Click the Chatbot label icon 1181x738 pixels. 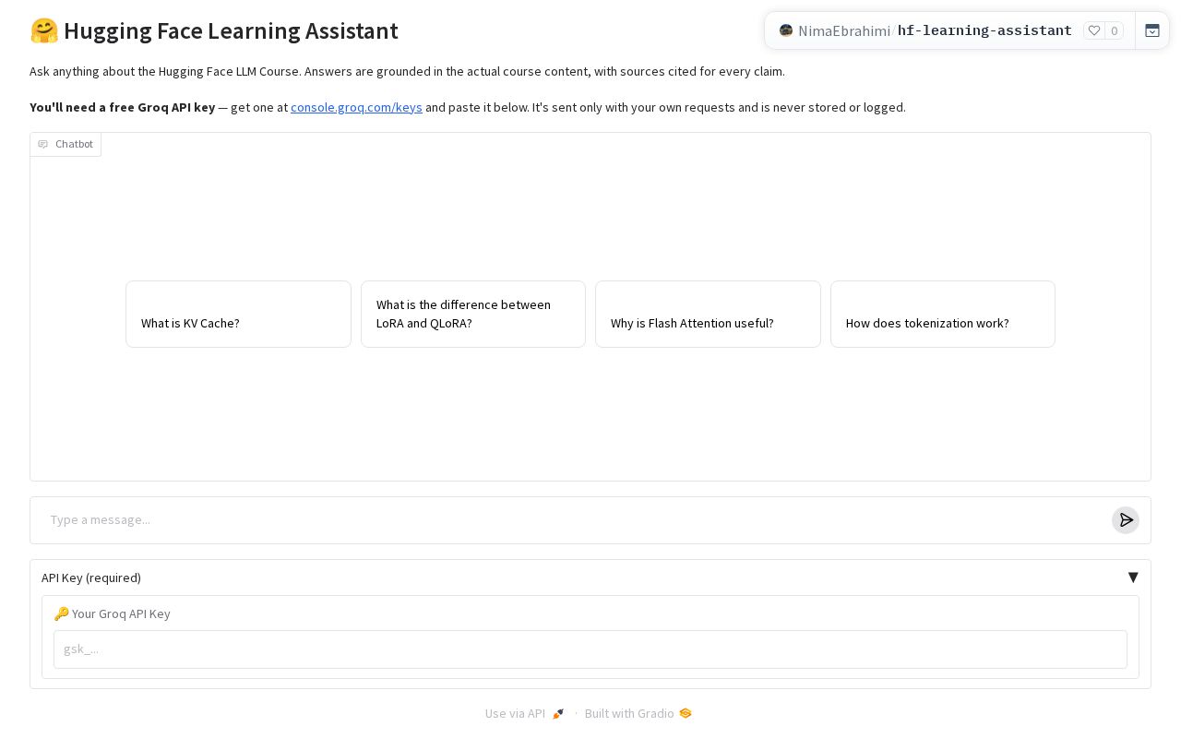point(42,144)
